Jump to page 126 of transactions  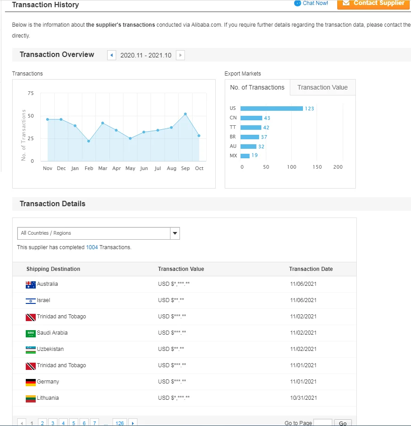tap(119, 423)
